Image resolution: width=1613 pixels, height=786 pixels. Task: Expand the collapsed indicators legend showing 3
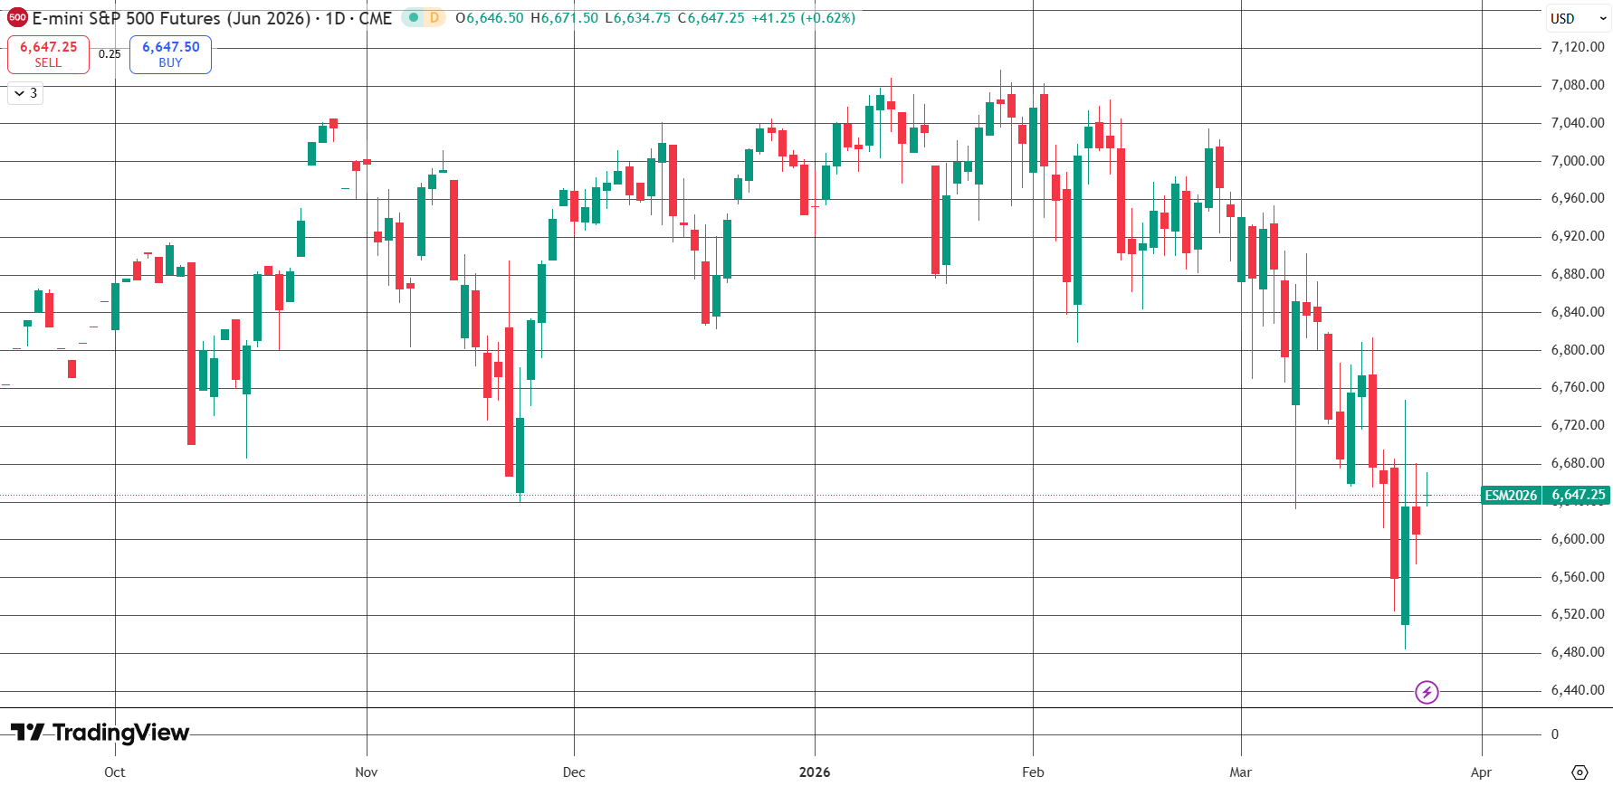click(25, 93)
